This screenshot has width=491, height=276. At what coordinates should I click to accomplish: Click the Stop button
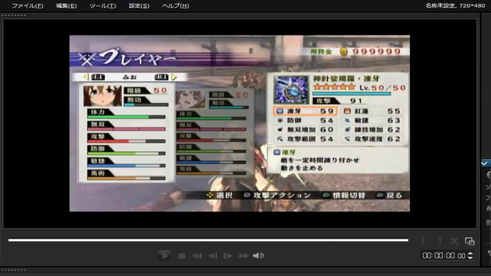(182, 256)
